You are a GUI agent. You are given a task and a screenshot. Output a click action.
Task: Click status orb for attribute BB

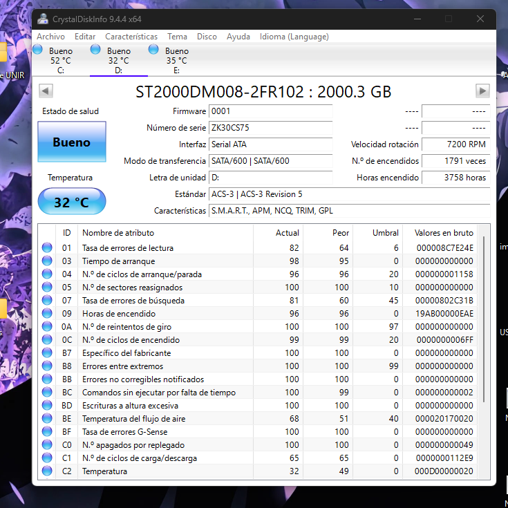tap(47, 379)
